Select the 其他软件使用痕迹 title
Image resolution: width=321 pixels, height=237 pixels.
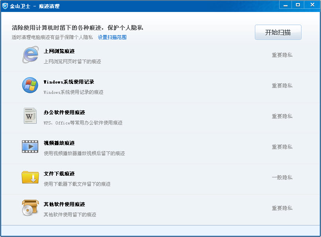coord(64,204)
